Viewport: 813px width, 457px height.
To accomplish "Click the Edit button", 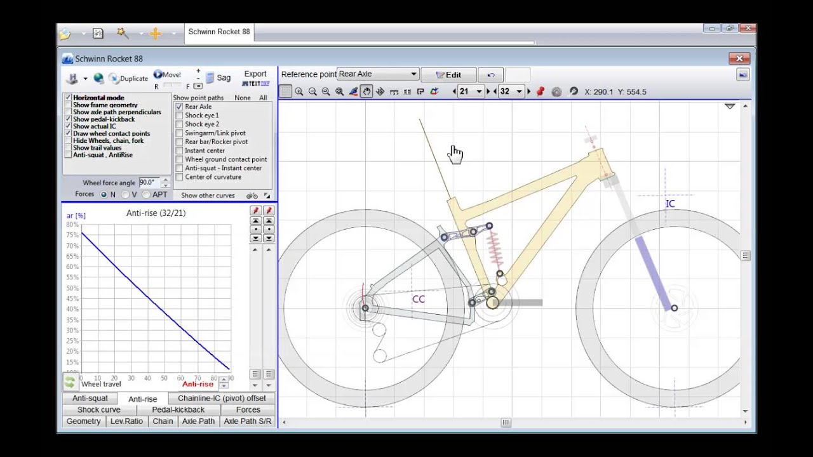I will point(448,75).
